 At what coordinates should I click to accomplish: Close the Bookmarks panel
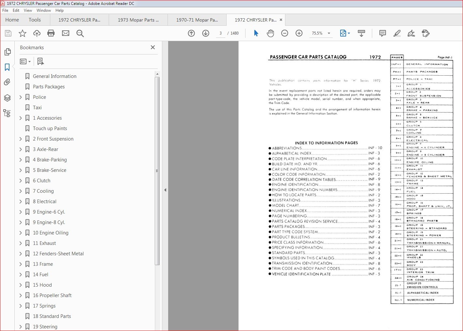pyautogui.click(x=153, y=47)
